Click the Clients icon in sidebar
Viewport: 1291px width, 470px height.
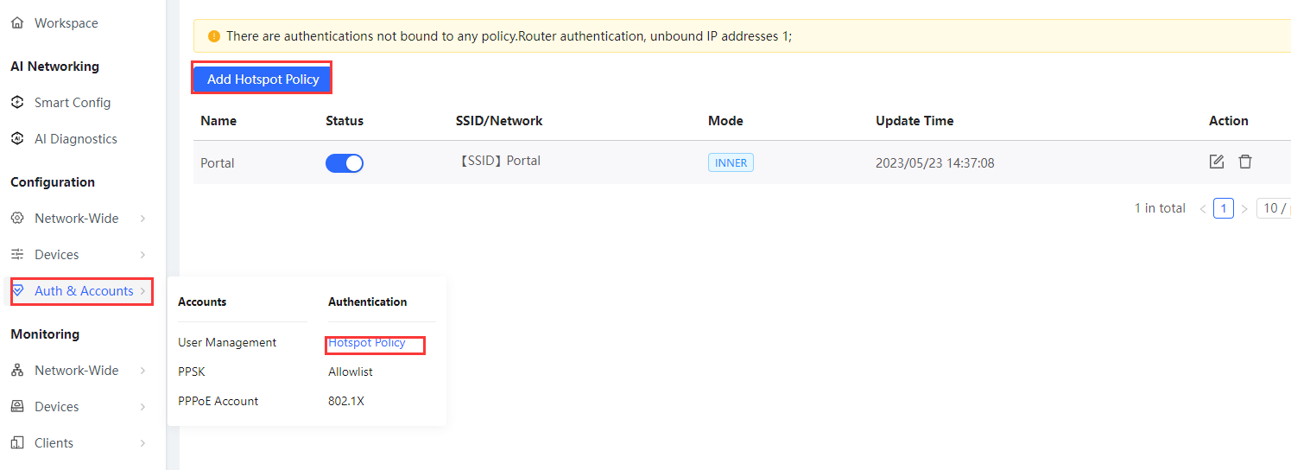[17, 443]
